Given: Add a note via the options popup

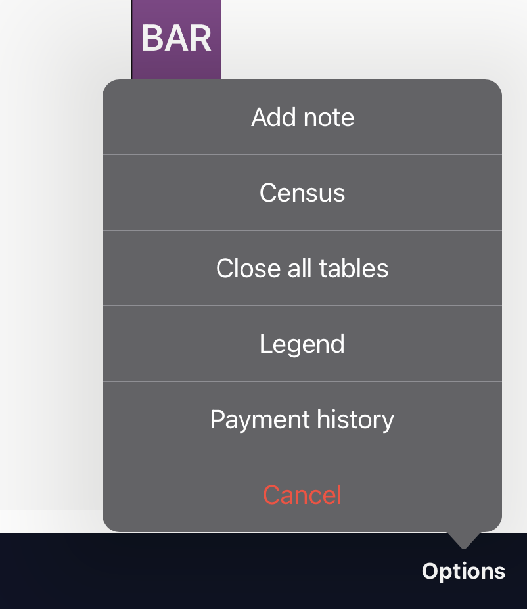Looking at the screenshot, I should coord(302,118).
